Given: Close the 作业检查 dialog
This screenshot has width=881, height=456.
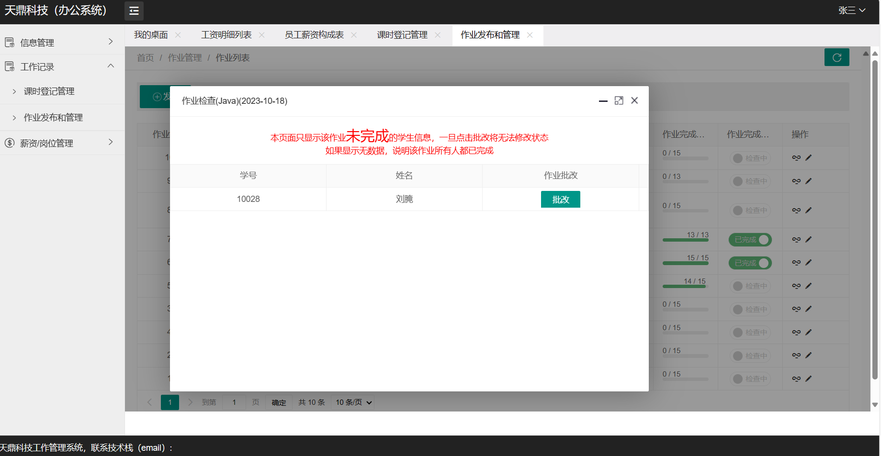Looking at the screenshot, I should point(634,100).
